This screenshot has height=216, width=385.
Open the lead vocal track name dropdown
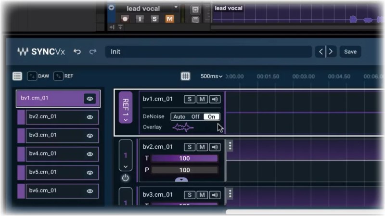pos(176,7)
